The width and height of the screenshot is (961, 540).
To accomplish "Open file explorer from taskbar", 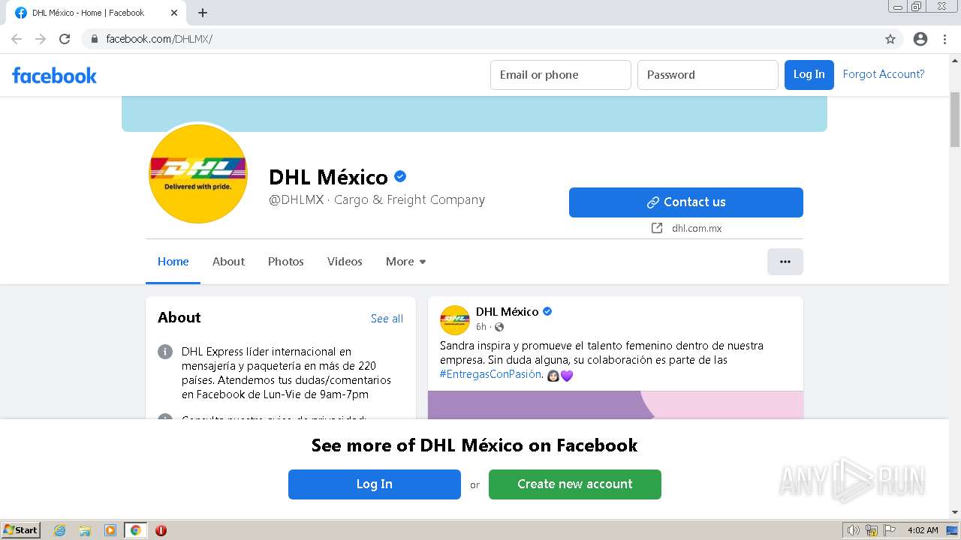I will click(85, 530).
